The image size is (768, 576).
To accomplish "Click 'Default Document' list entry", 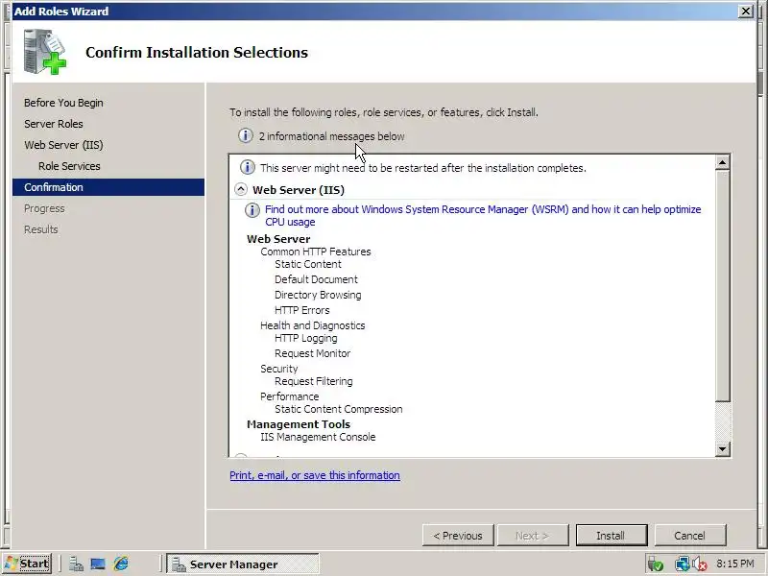I will 316,279.
